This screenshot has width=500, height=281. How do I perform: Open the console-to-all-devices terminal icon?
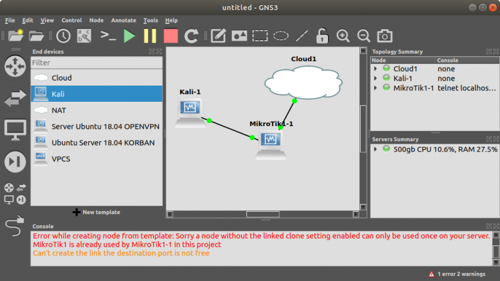coord(108,36)
